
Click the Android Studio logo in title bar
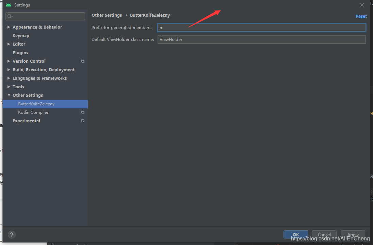click(x=9, y=5)
